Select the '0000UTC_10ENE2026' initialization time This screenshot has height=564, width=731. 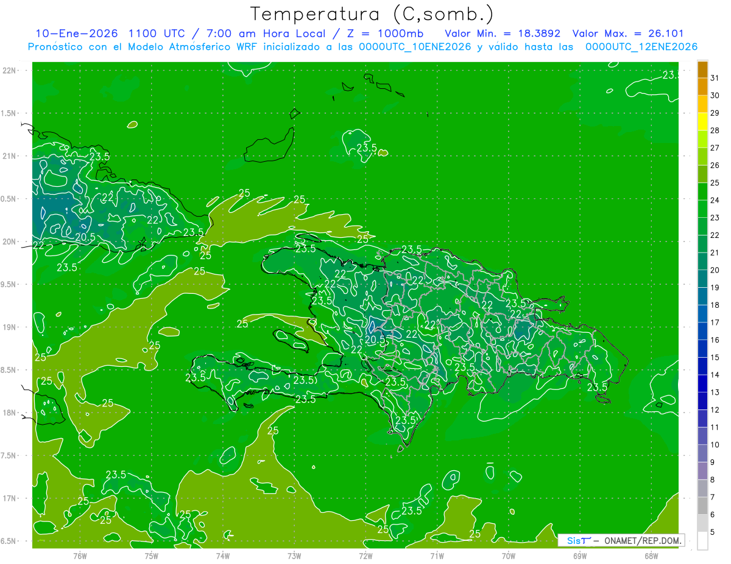[415, 47]
